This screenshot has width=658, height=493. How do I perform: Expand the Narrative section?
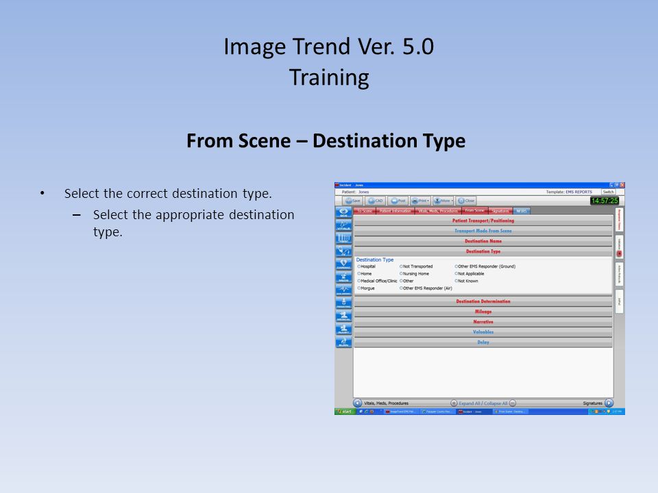(x=483, y=322)
